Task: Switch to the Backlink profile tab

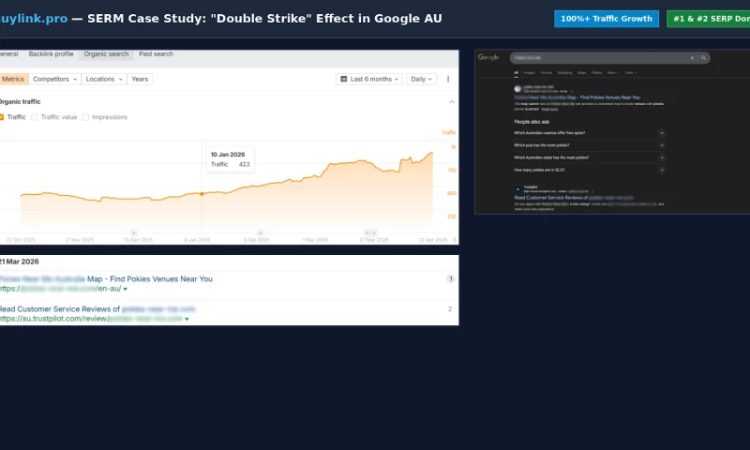Action: tap(52, 54)
